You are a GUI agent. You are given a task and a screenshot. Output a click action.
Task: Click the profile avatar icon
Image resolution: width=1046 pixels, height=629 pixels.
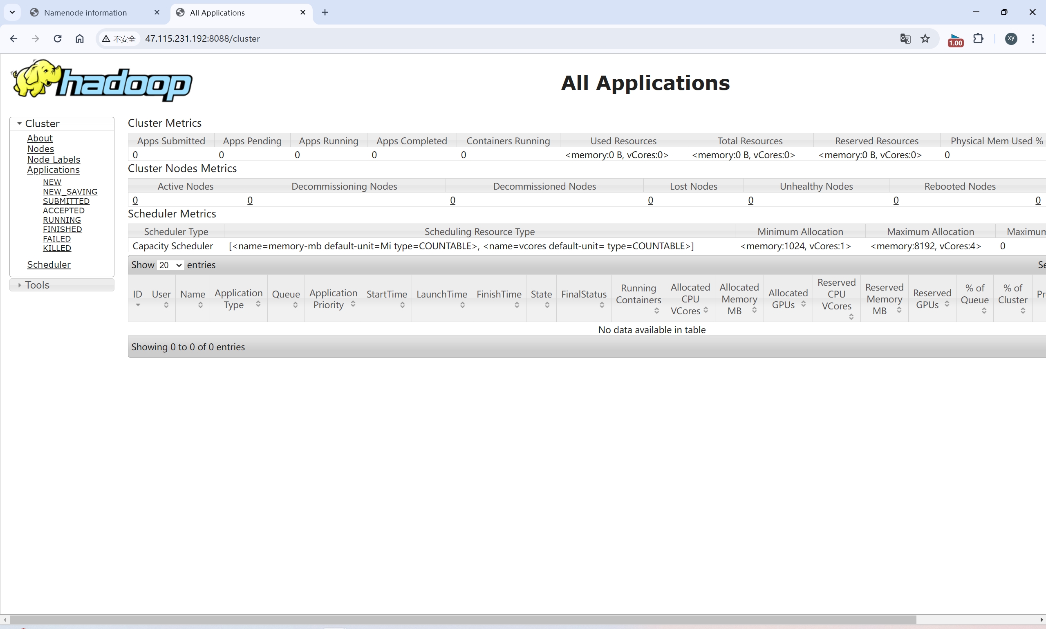click(x=1011, y=38)
